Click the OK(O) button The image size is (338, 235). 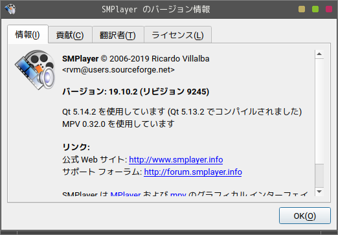click(x=305, y=216)
